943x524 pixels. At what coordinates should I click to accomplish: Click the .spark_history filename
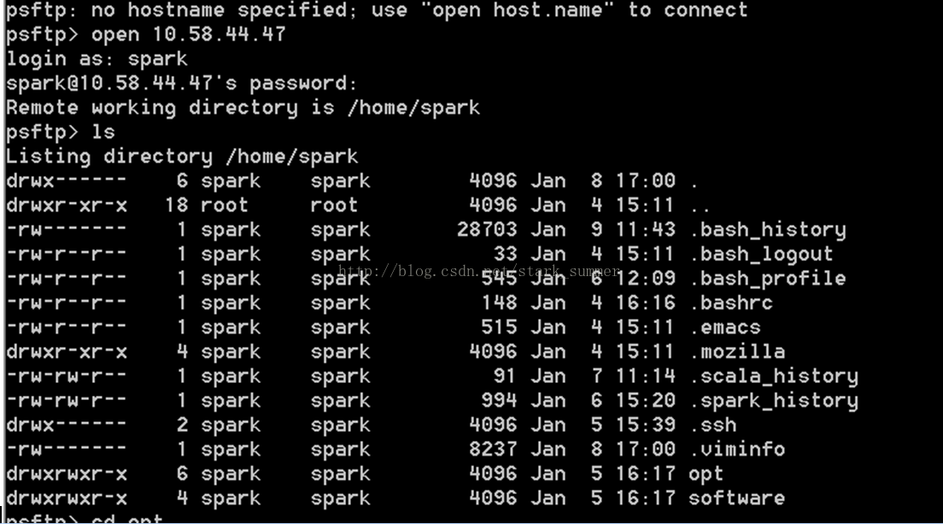pos(773,401)
